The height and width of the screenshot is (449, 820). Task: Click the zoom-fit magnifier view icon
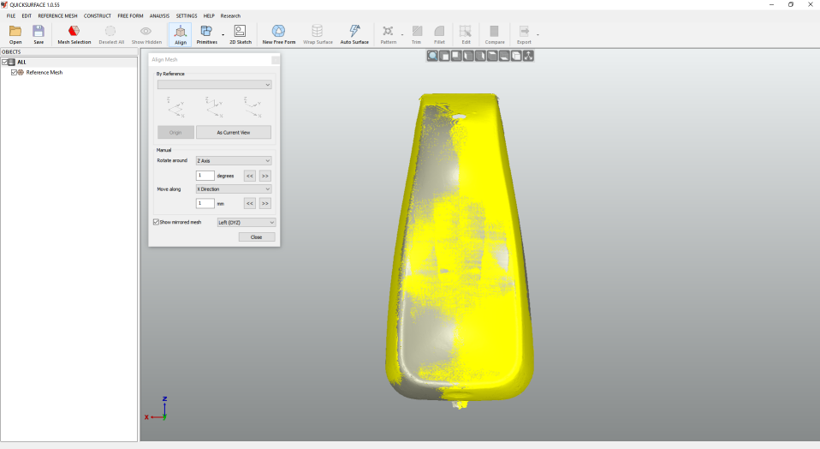[432, 56]
